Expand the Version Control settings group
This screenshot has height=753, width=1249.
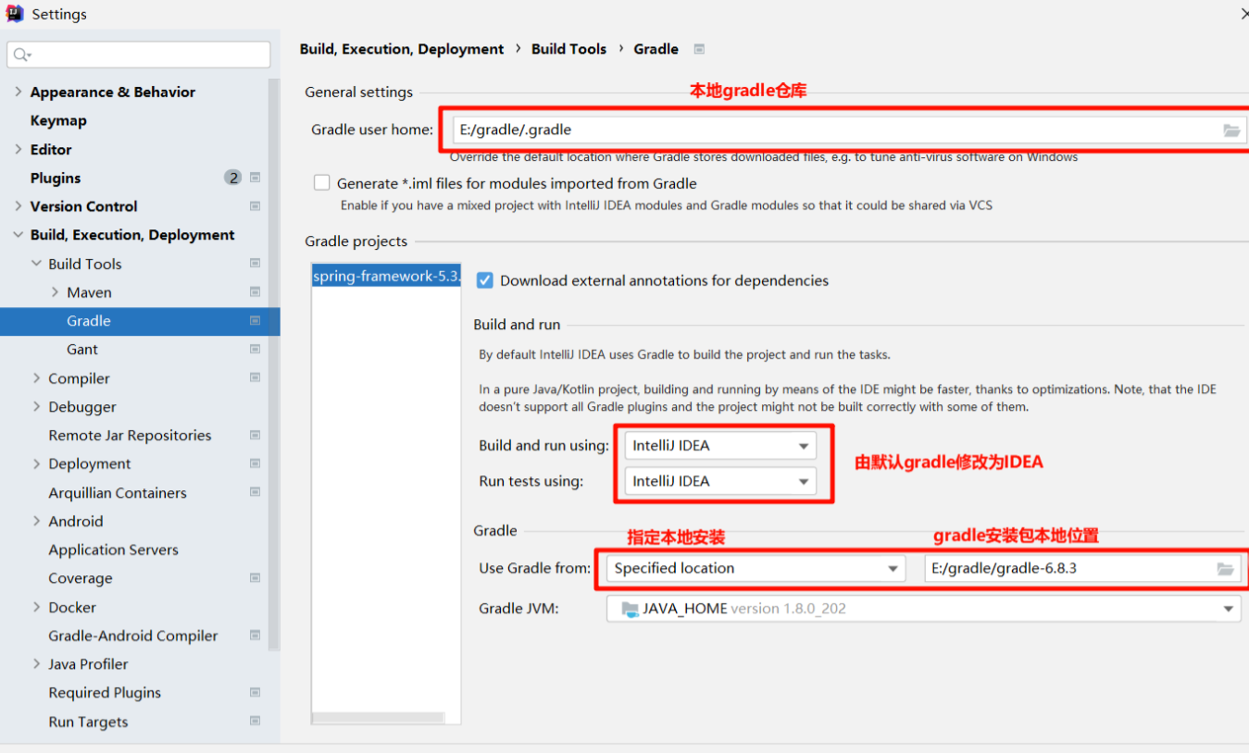pyautogui.click(x=19, y=206)
